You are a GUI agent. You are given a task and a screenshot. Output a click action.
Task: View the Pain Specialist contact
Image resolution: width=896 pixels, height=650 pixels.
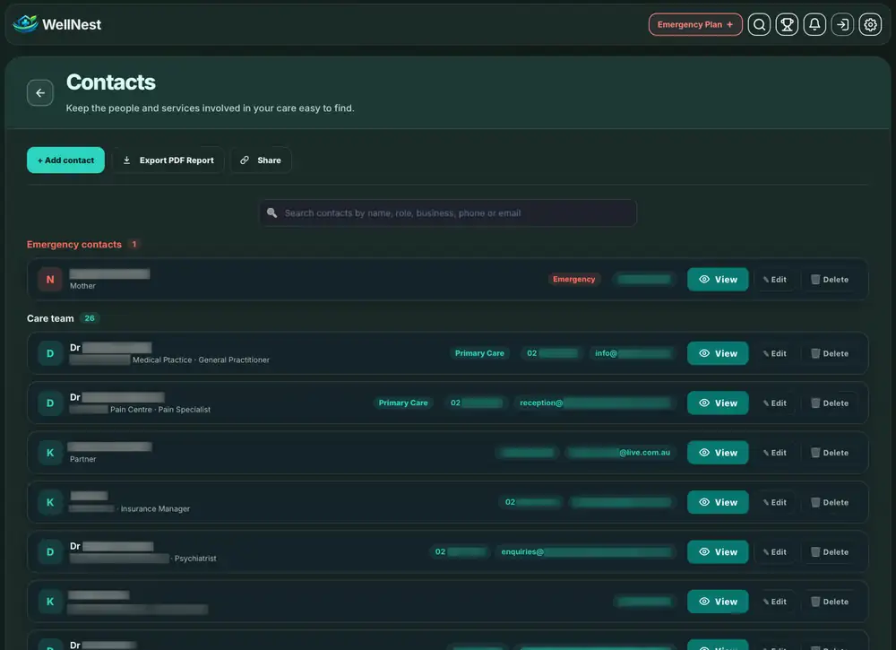pos(718,403)
